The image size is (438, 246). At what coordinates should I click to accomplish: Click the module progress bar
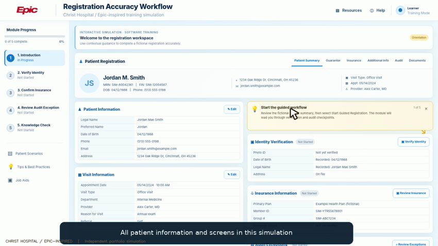click(x=35, y=36)
